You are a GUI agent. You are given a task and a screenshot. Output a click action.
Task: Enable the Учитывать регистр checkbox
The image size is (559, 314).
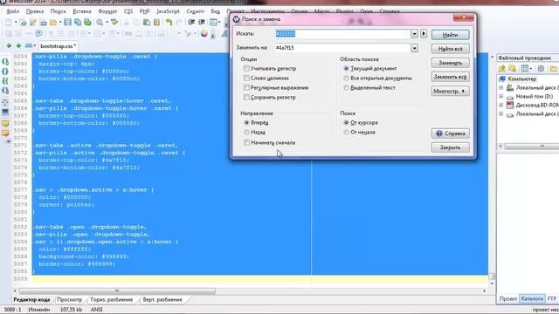coord(246,68)
